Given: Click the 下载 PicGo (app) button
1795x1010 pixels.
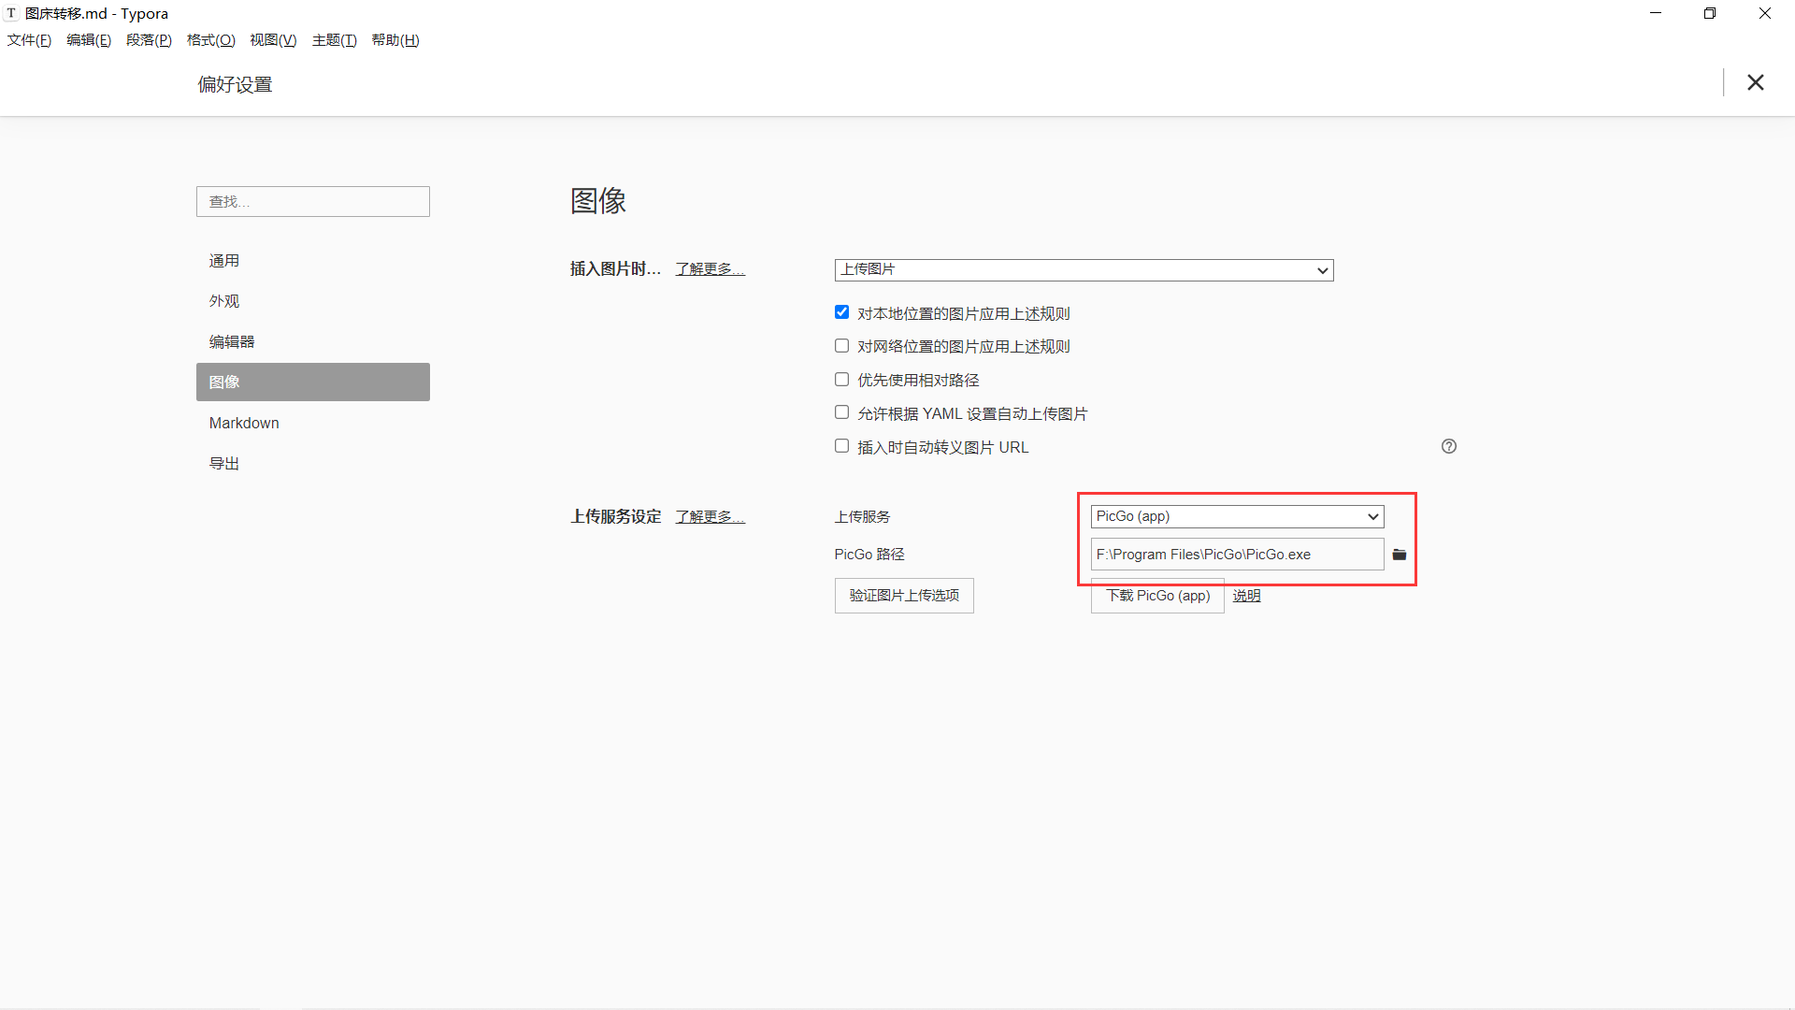Looking at the screenshot, I should pos(1157,596).
